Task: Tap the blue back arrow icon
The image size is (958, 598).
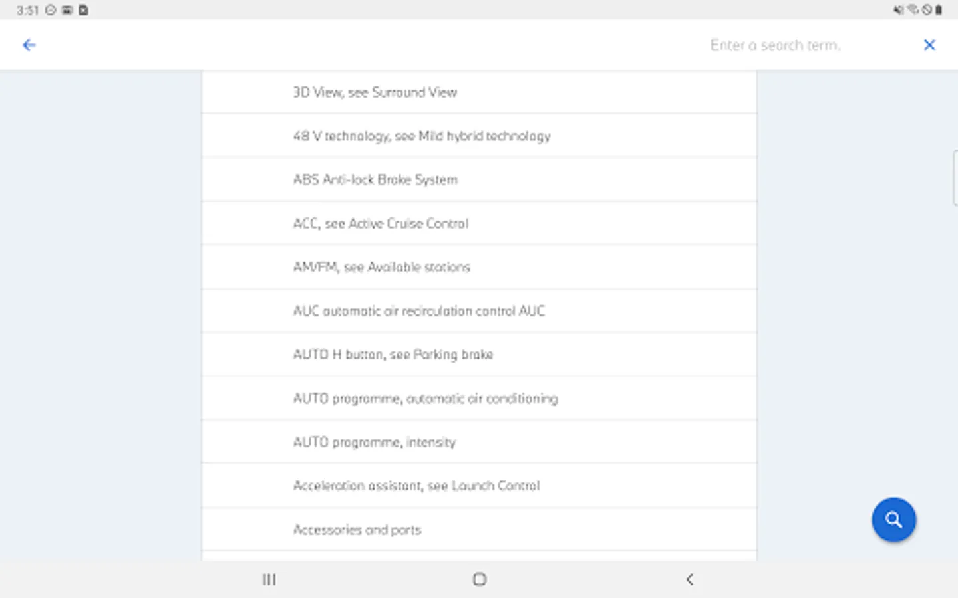Action: [x=29, y=45]
